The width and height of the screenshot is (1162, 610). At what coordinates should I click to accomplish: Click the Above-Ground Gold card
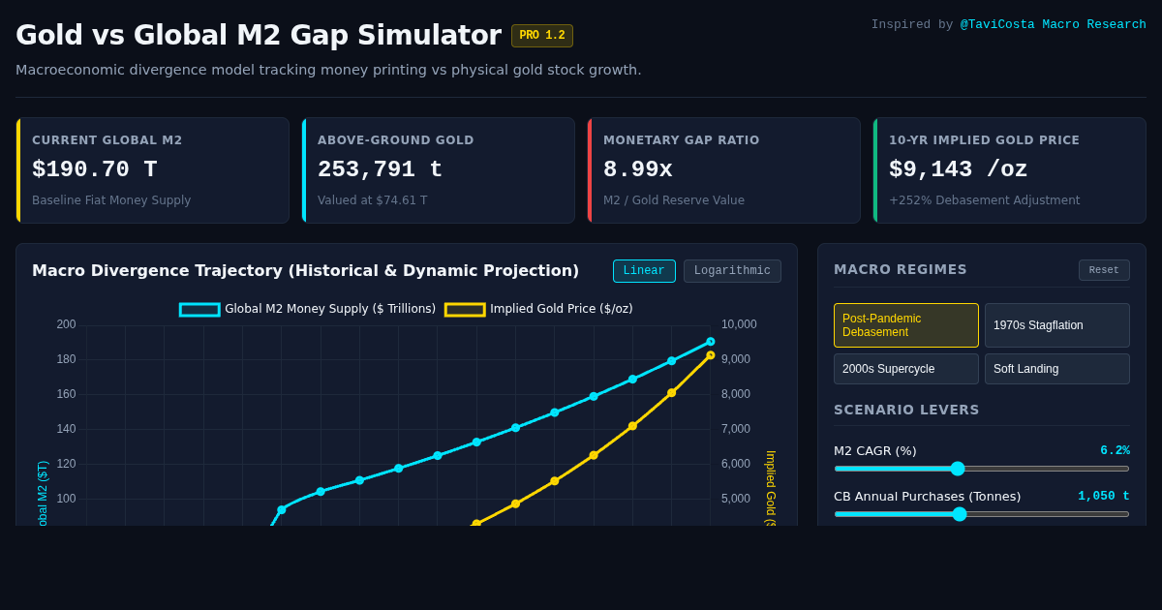pyautogui.click(x=438, y=170)
